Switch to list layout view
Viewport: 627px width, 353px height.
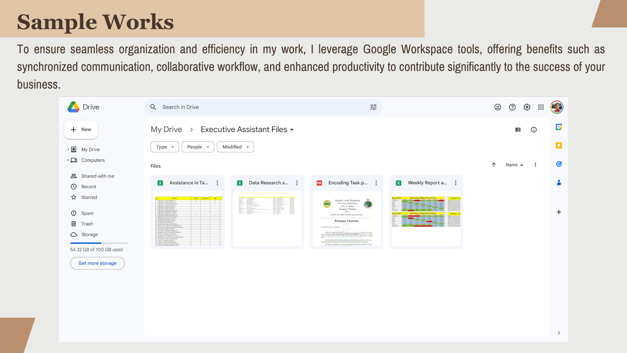coord(518,130)
